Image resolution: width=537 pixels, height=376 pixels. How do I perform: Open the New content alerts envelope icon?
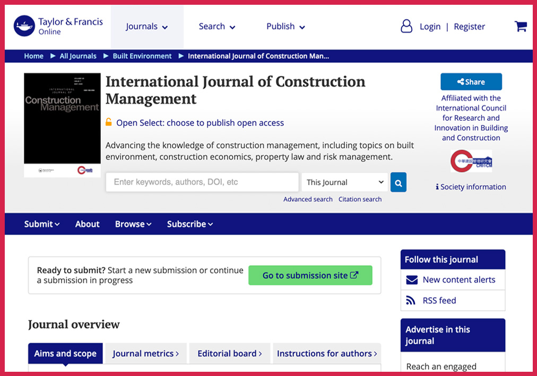(x=412, y=280)
